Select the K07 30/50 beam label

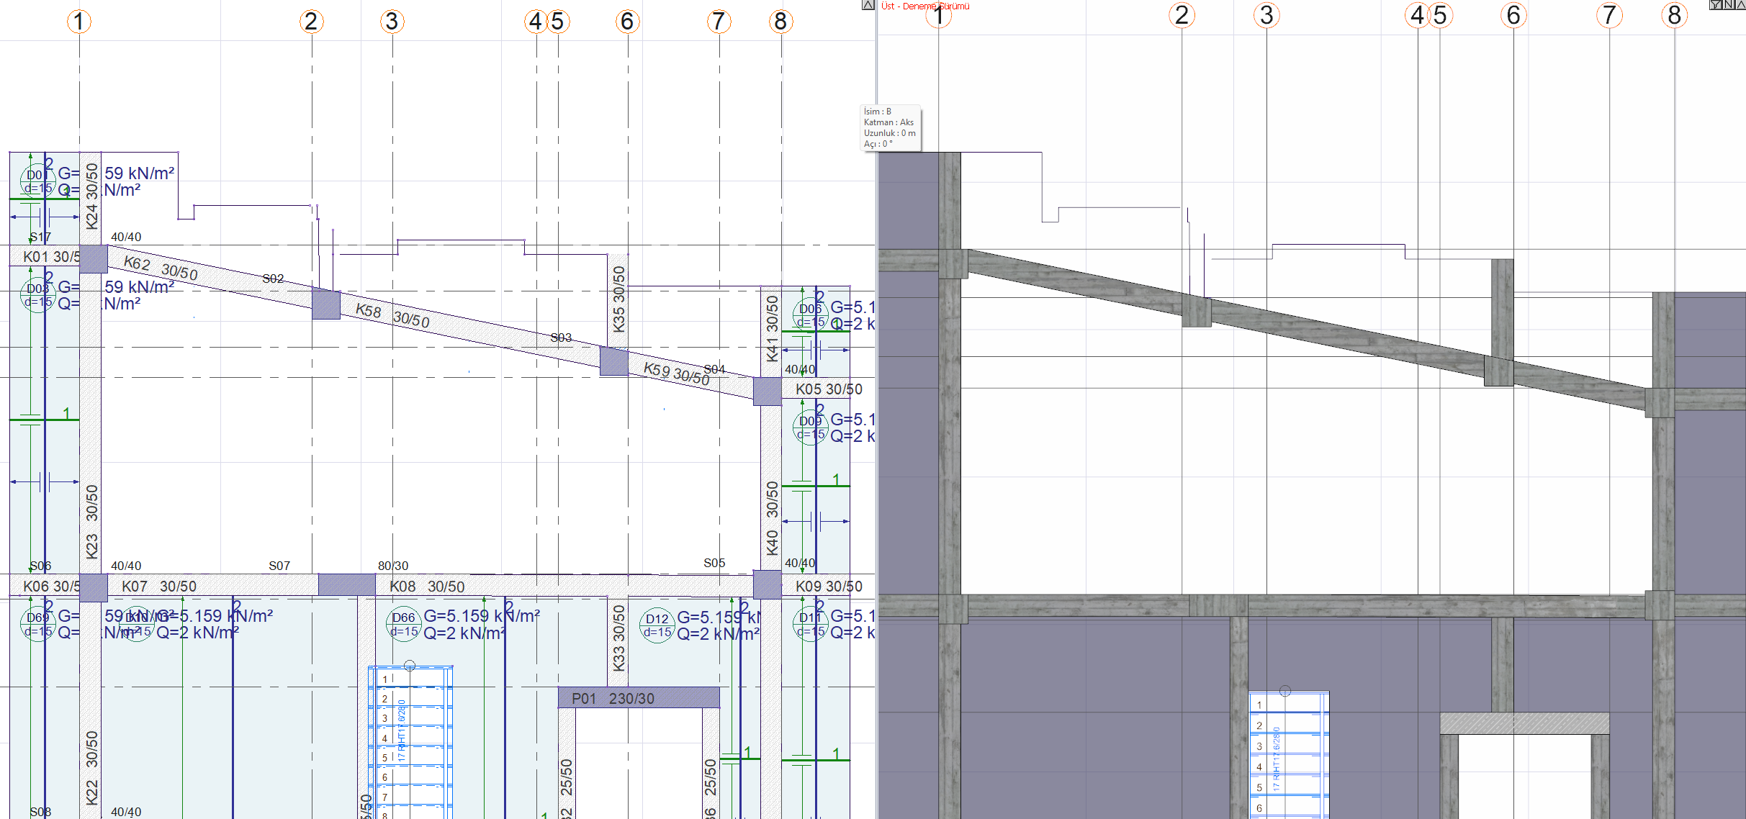159,587
